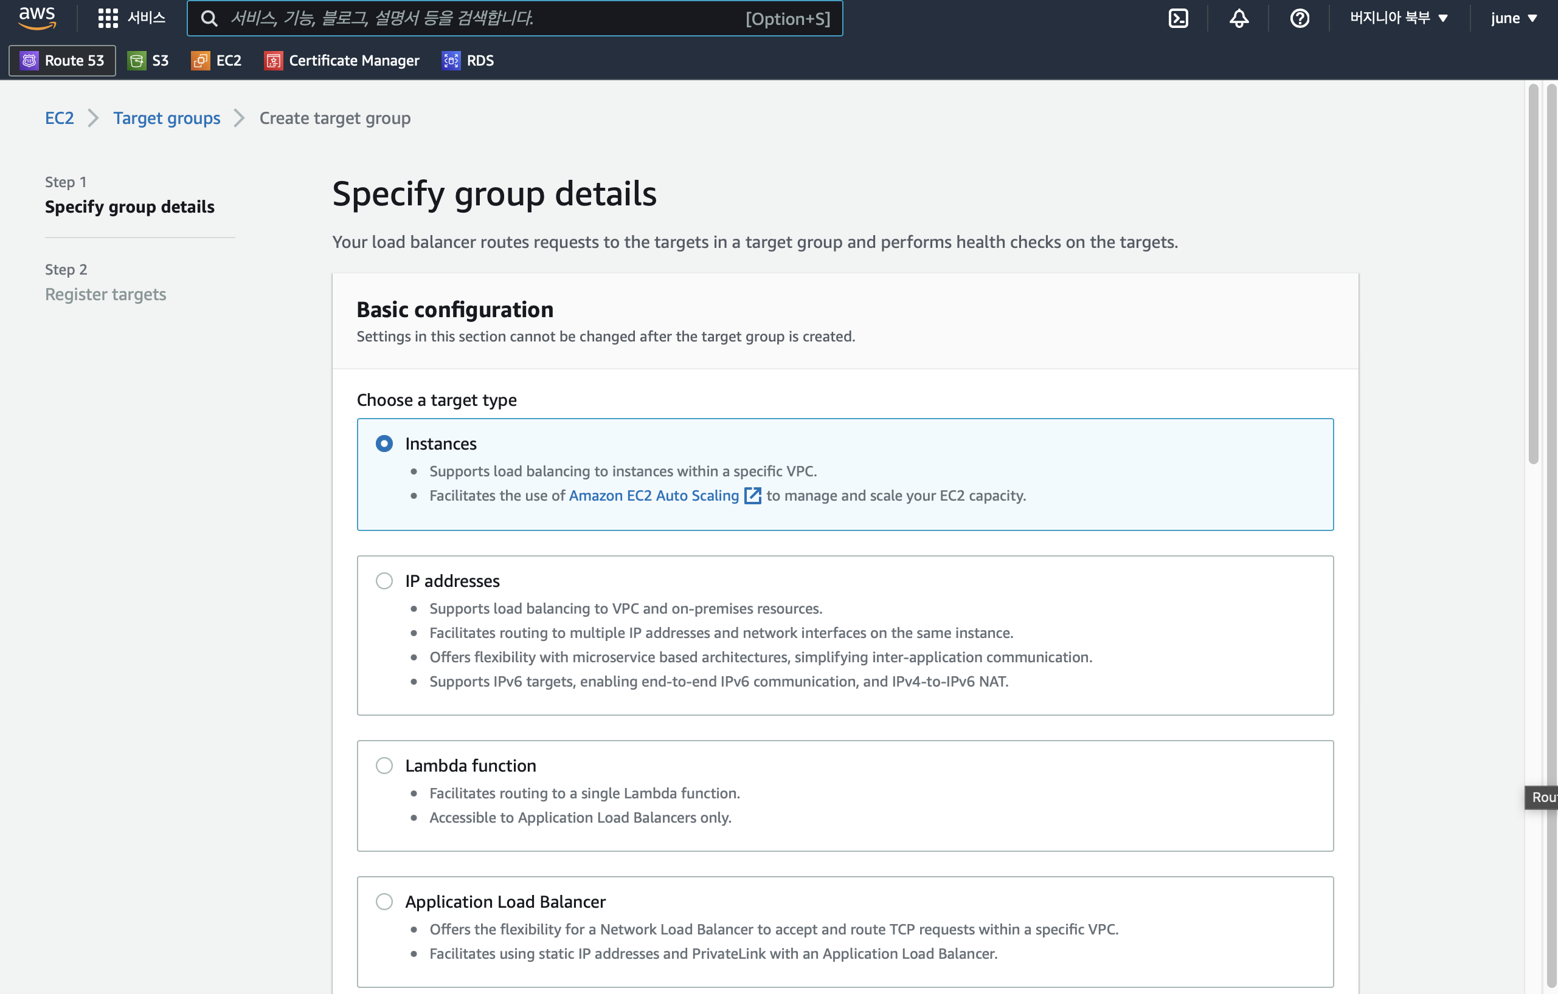Choose Application Load Balancer target type
The width and height of the screenshot is (1558, 994).
tap(384, 901)
